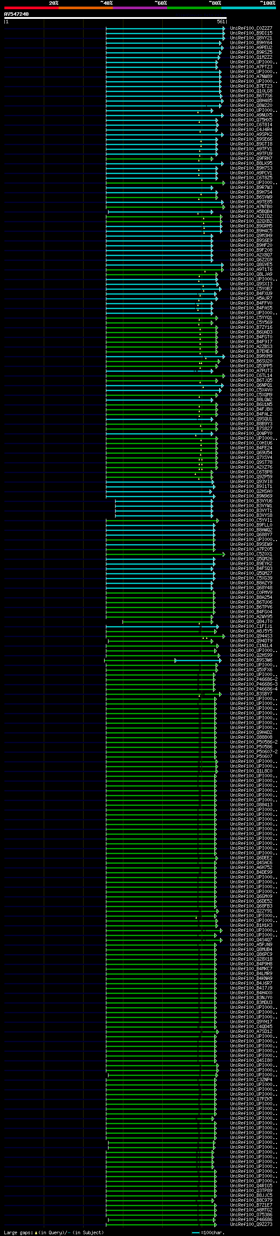Select the UniRef100_C1FIJ1 label
Image resolution: width=280 pixels, height=1236 pixels.
[251, 626]
